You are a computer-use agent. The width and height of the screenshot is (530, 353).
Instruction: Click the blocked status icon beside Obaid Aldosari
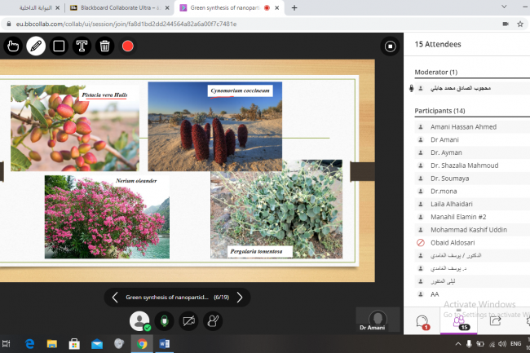pyautogui.click(x=421, y=243)
